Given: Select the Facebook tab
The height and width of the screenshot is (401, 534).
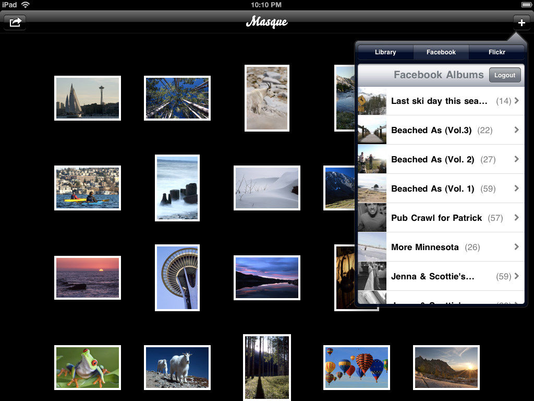Looking at the screenshot, I should pyautogui.click(x=441, y=52).
